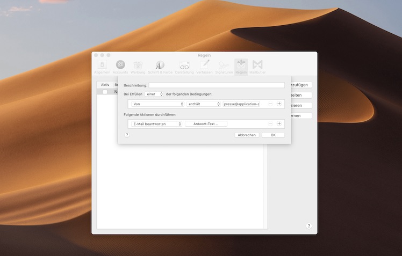The image size is (402, 256).
Task: Open the Mailbutler preferences pane
Action: tap(257, 67)
